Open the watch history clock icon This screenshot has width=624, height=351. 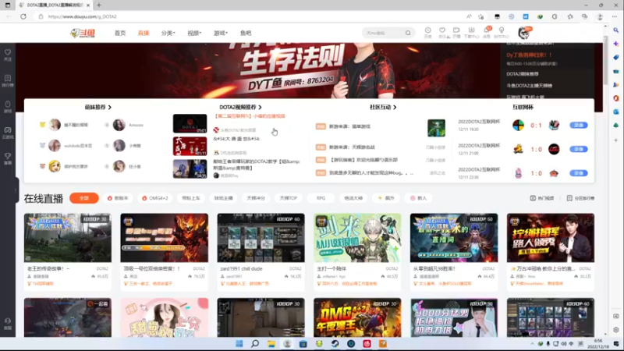[x=427, y=32]
